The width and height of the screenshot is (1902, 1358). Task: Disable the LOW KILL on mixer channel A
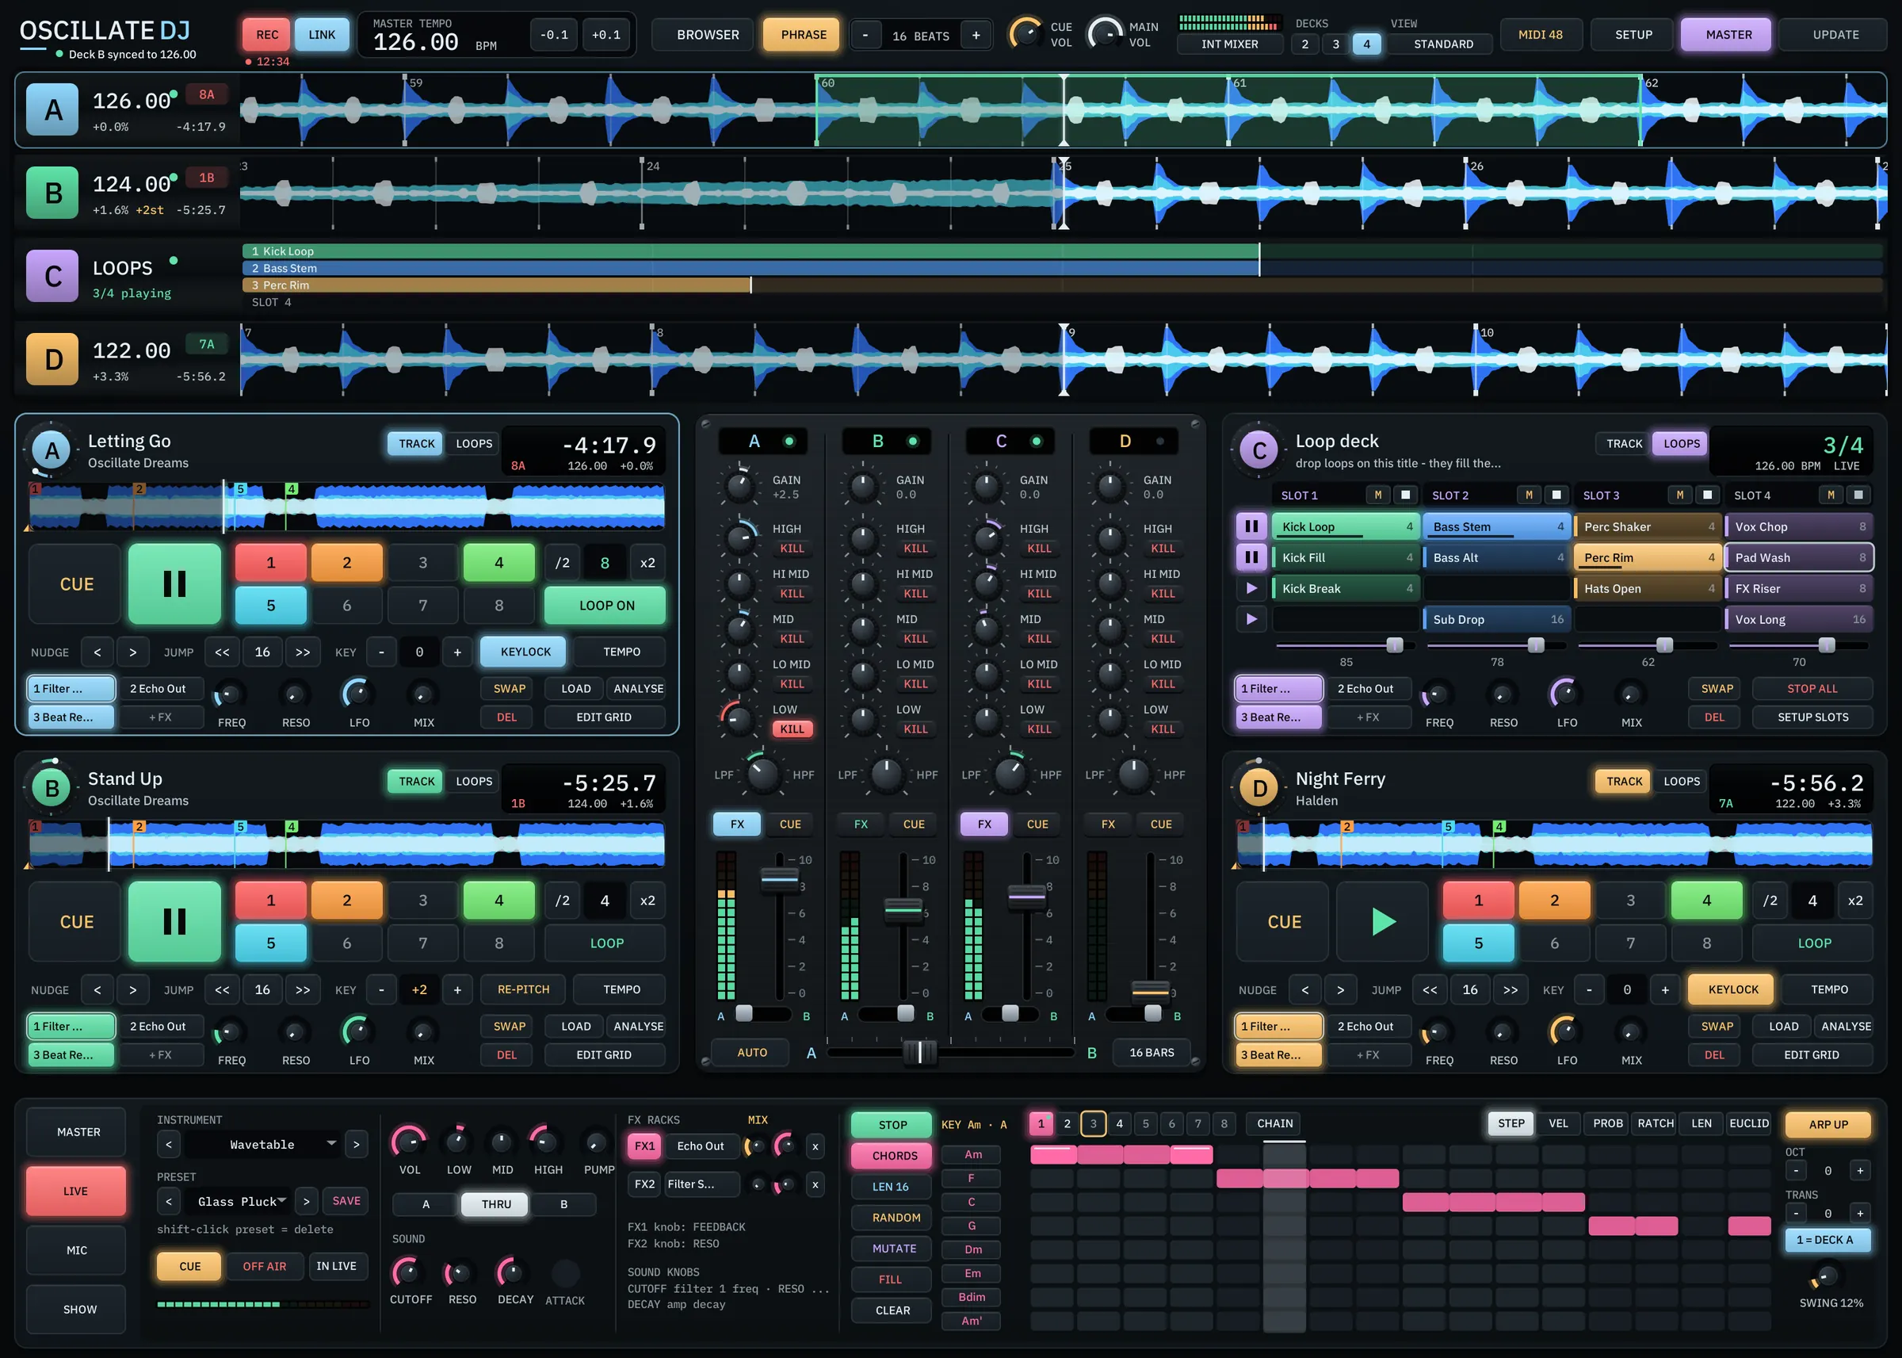tap(792, 729)
